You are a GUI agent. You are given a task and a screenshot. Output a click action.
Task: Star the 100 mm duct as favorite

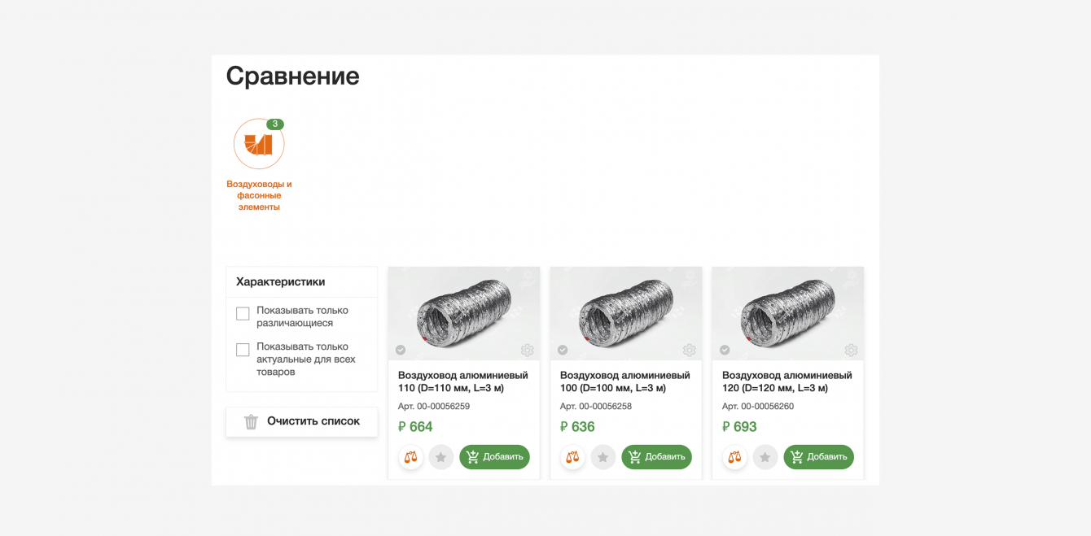tap(602, 457)
